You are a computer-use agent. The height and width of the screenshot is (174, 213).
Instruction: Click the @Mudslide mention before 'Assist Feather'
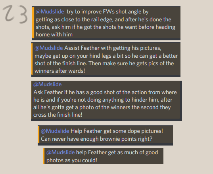(49, 48)
